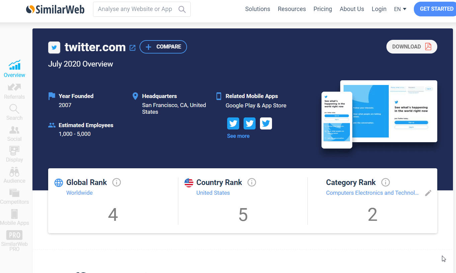The height and width of the screenshot is (273, 456).
Task: Click the See more link
Action: coord(238,136)
